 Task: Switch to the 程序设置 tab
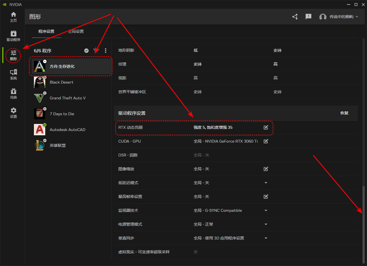pos(46,31)
